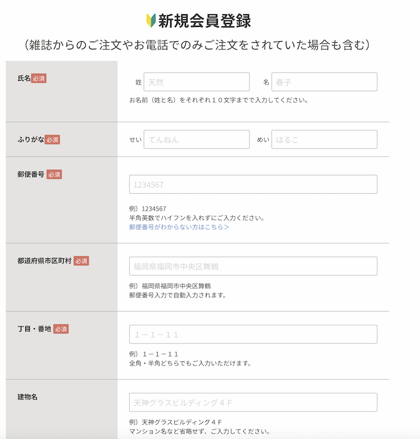Click the 必須 badge beside ふりがな
The image size is (420, 439).
pyautogui.click(x=52, y=140)
